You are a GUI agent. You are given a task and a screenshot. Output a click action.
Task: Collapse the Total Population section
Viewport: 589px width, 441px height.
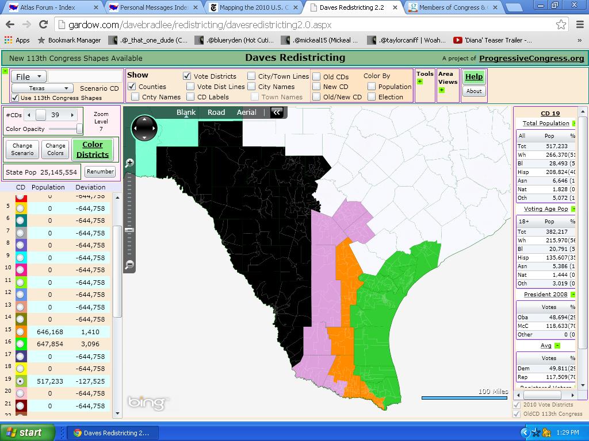pyautogui.click(x=573, y=123)
